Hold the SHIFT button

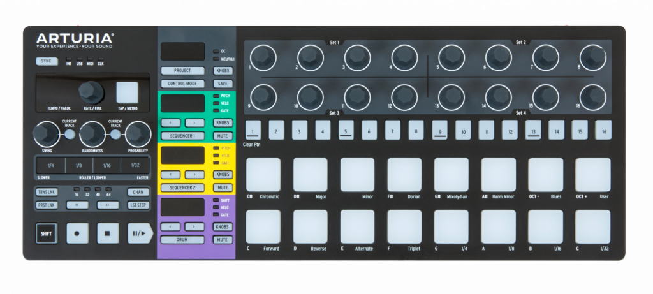(46, 233)
